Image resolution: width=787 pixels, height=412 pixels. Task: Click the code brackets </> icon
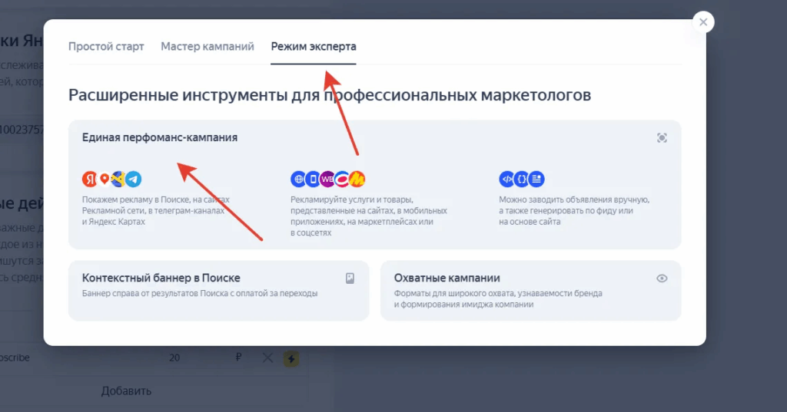pos(506,180)
